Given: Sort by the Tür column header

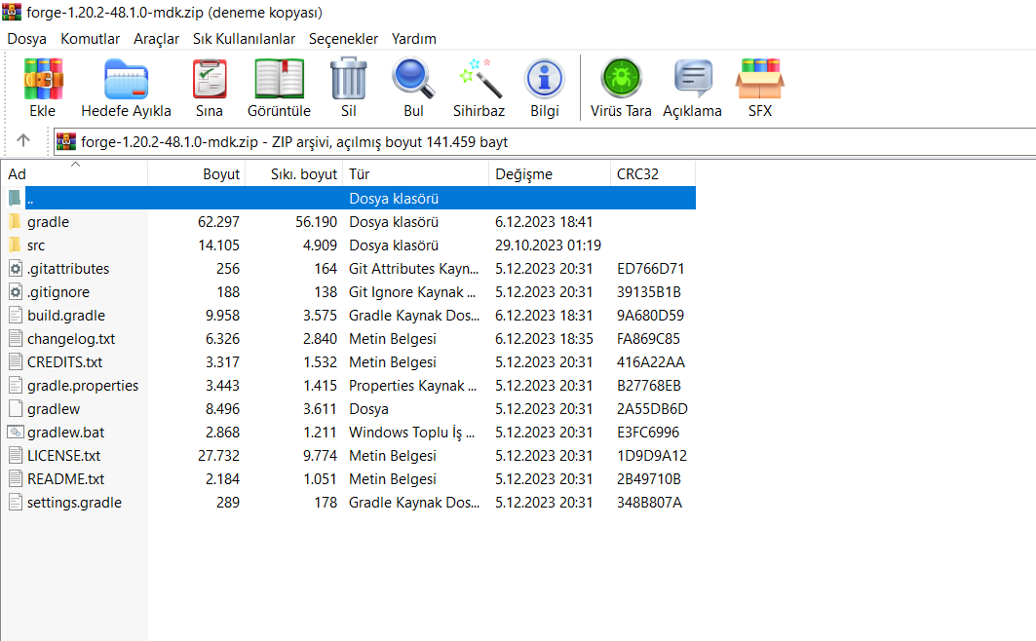Looking at the screenshot, I should (415, 173).
